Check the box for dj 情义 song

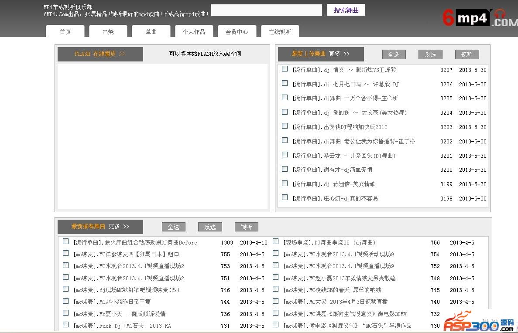[x=285, y=69]
